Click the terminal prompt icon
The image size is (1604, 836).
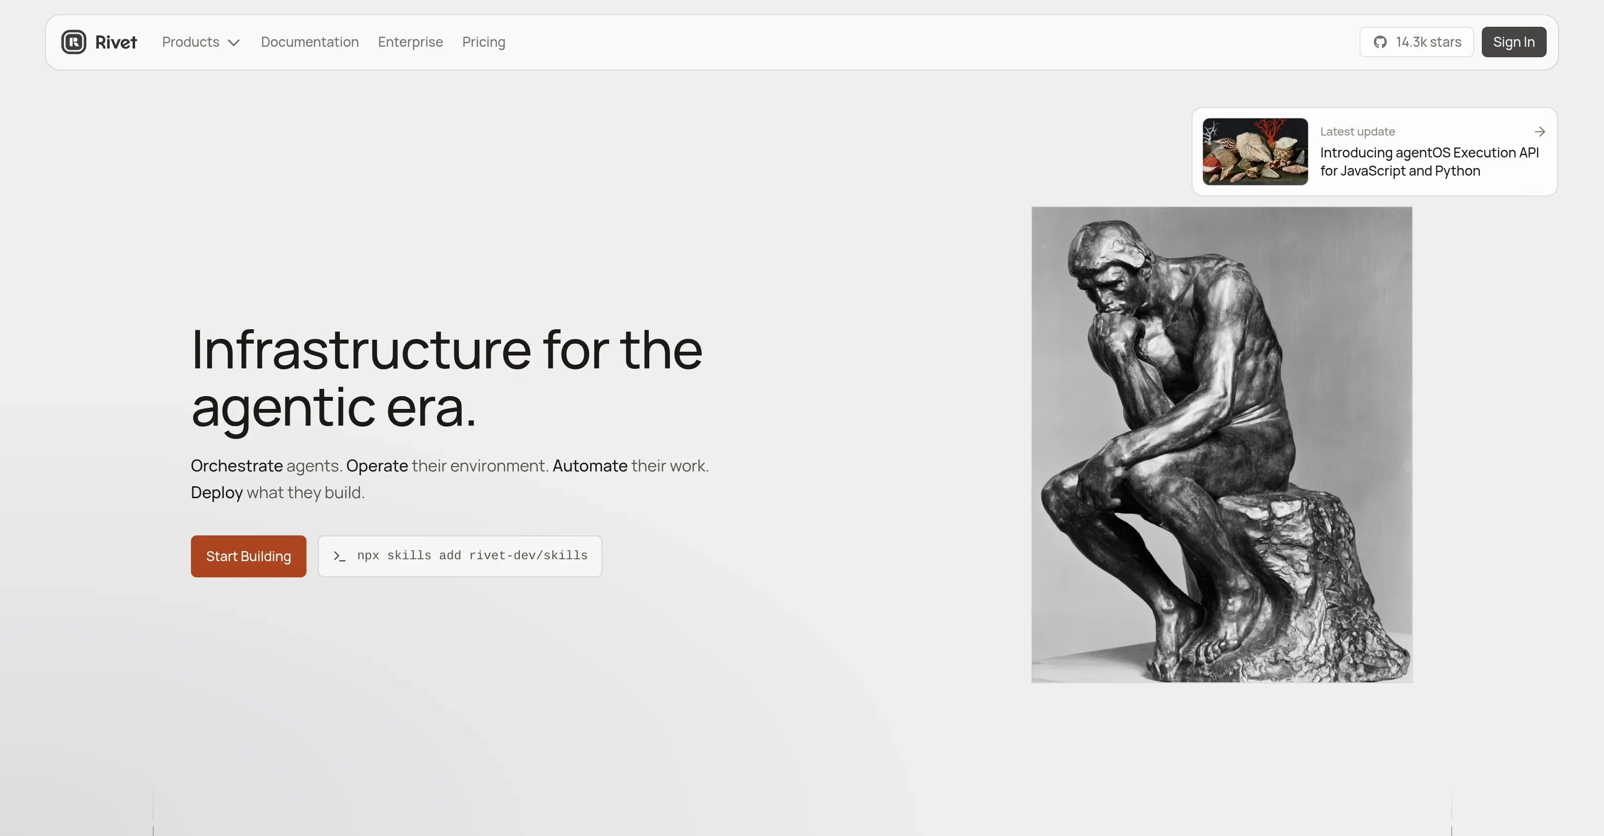(339, 556)
